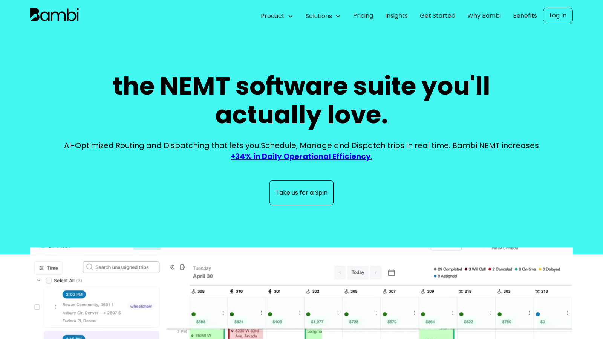Open the three-dot menu in column 213
The image size is (603, 339).
point(567,313)
